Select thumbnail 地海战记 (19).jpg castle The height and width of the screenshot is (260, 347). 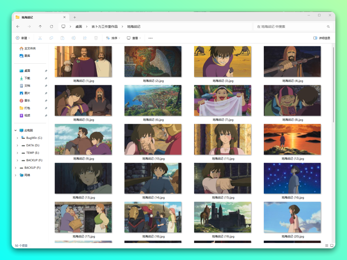pyautogui.click(x=223, y=217)
